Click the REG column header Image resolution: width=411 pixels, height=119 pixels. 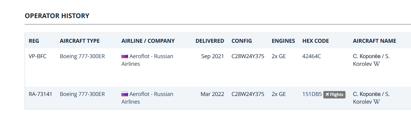click(x=34, y=41)
